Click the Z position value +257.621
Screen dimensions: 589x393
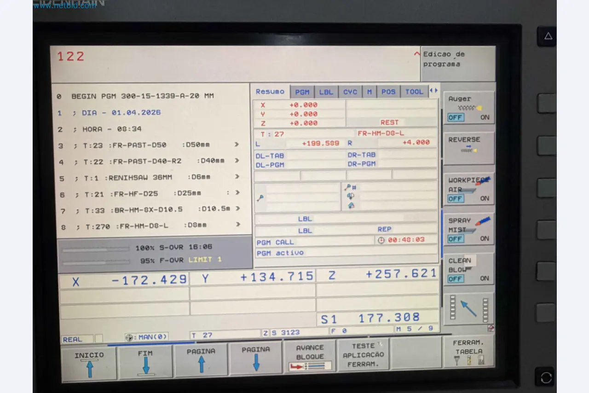tap(401, 274)
